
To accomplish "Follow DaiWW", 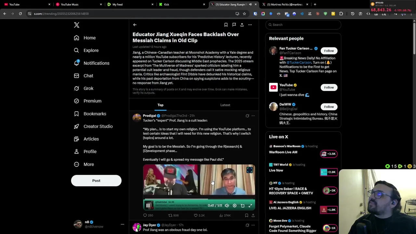I will click(x=329, y=107).
